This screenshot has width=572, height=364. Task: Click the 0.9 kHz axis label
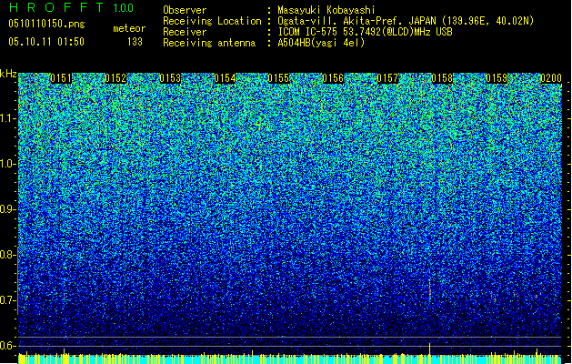click(6, 209)
